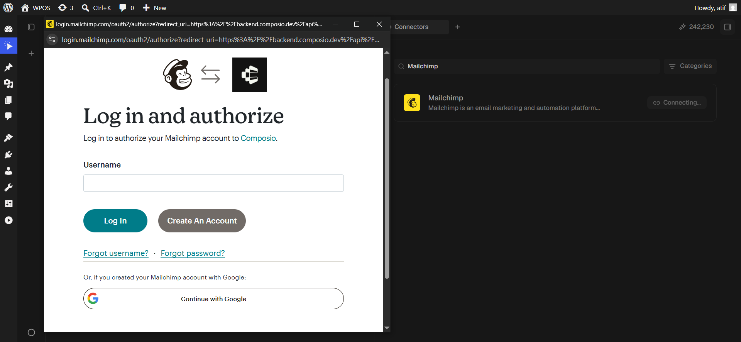This screenshot has width=741, height=342.
Task: Continue with Google sign-in
Action: 213,299
